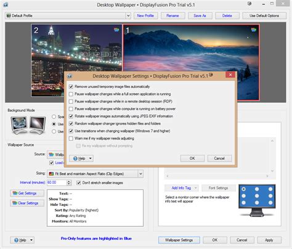The height and width of the screenshot is (249, 292).
Task: Select the middle Use background mode radio
Action: 54,124
